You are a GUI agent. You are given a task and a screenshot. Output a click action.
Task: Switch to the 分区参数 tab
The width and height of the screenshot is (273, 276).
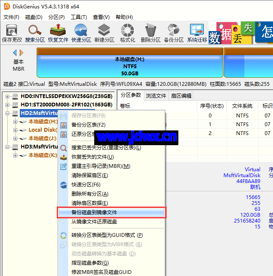[131, 95]
